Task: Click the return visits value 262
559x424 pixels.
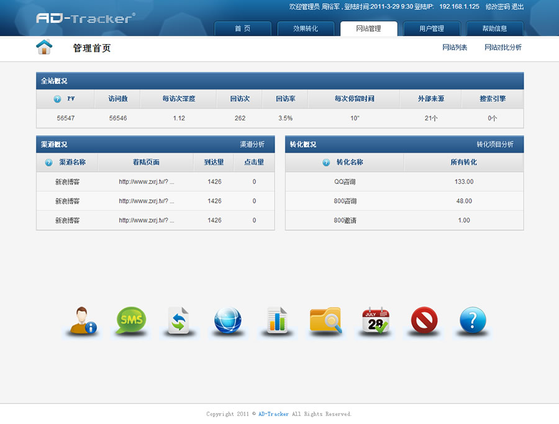Action: coord(240,119)
